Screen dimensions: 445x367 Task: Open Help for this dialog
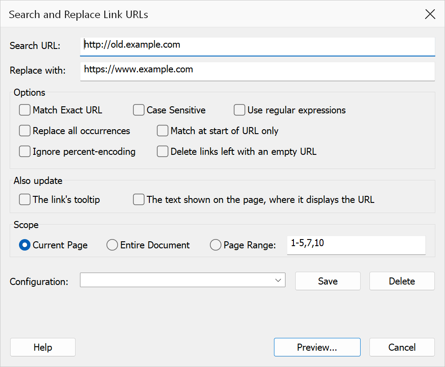point(43,347)
